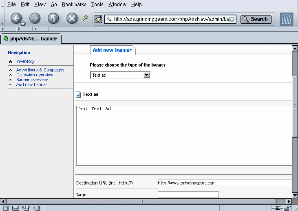
Task: Open the Bookmarks menu
Action: [x=74, y=4]
